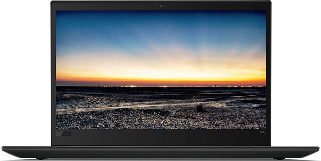Click the Lenovo logo on bottom bezel
Screen dimensions: 321x161
pos(63,133)
